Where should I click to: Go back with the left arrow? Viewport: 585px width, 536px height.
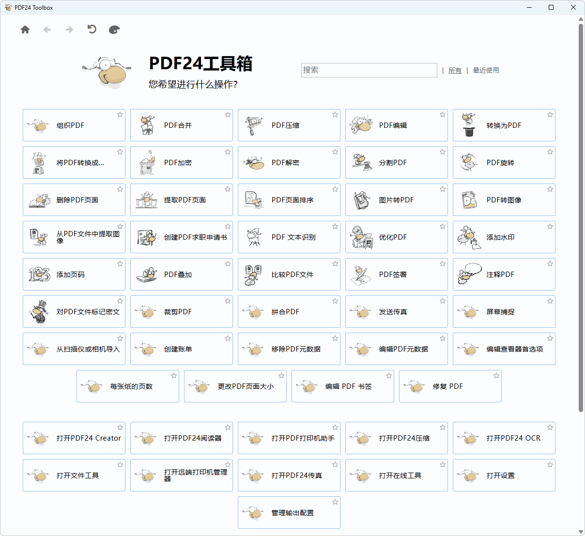point(47,30)
